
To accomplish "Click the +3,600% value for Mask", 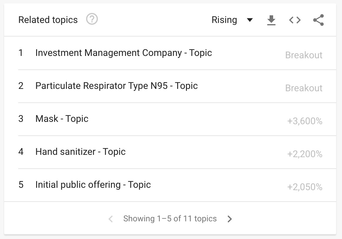I will tap(305, 121).
